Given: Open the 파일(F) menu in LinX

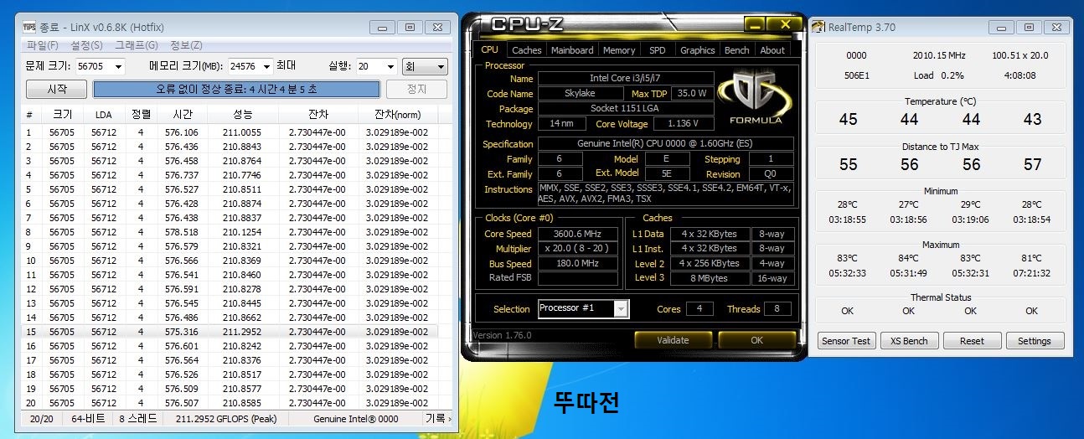Looking at the screenshot, I should [x=42, y=45].
